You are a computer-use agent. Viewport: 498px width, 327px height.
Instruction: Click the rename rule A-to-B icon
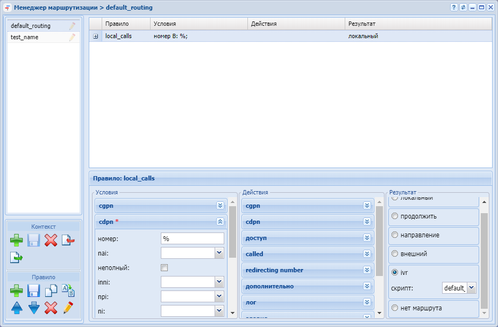point(68,291)
